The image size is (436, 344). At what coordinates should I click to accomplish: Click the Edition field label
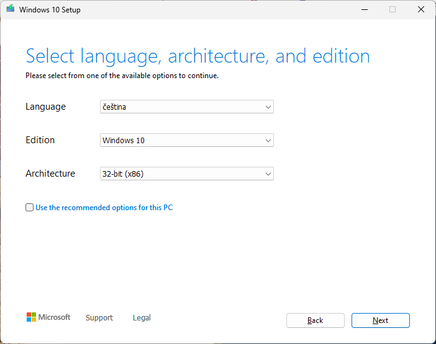[40, 140]
